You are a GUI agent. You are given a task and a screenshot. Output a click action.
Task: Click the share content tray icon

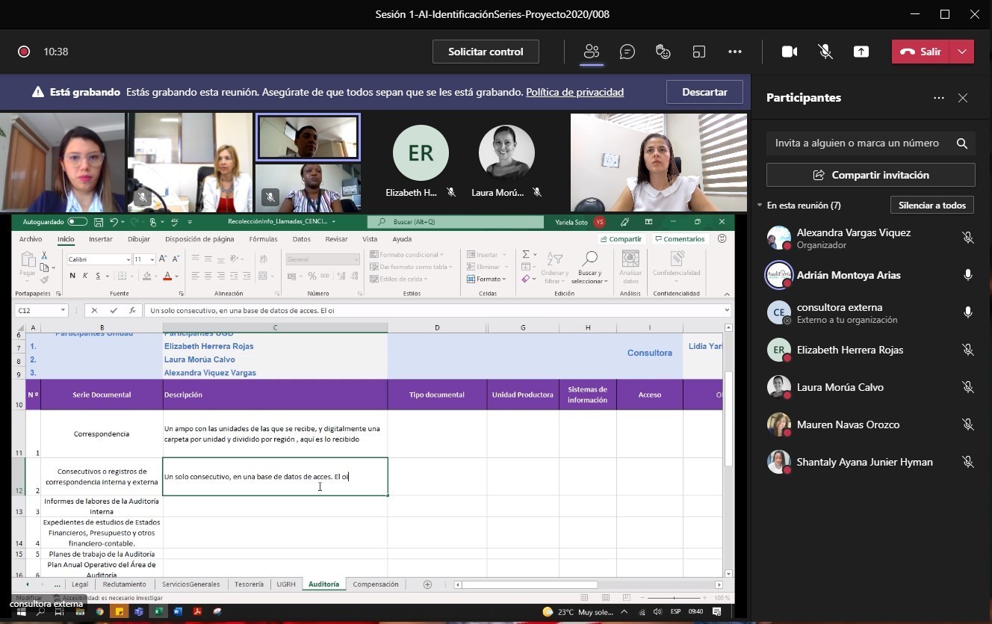coord(861,52)
